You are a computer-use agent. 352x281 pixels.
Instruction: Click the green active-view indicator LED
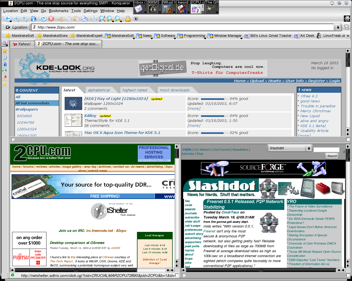[13, 275]
